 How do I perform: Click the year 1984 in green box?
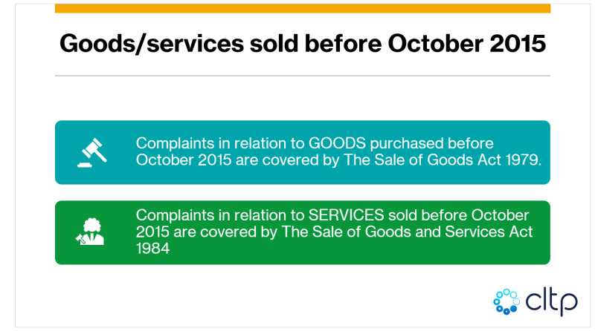click(152, 249)
